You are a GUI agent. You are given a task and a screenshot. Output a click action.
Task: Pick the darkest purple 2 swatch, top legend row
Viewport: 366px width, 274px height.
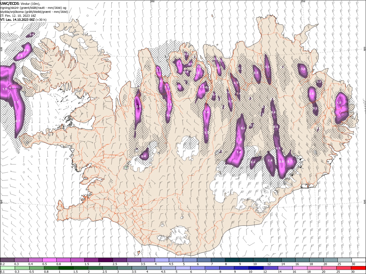point(105,260)
